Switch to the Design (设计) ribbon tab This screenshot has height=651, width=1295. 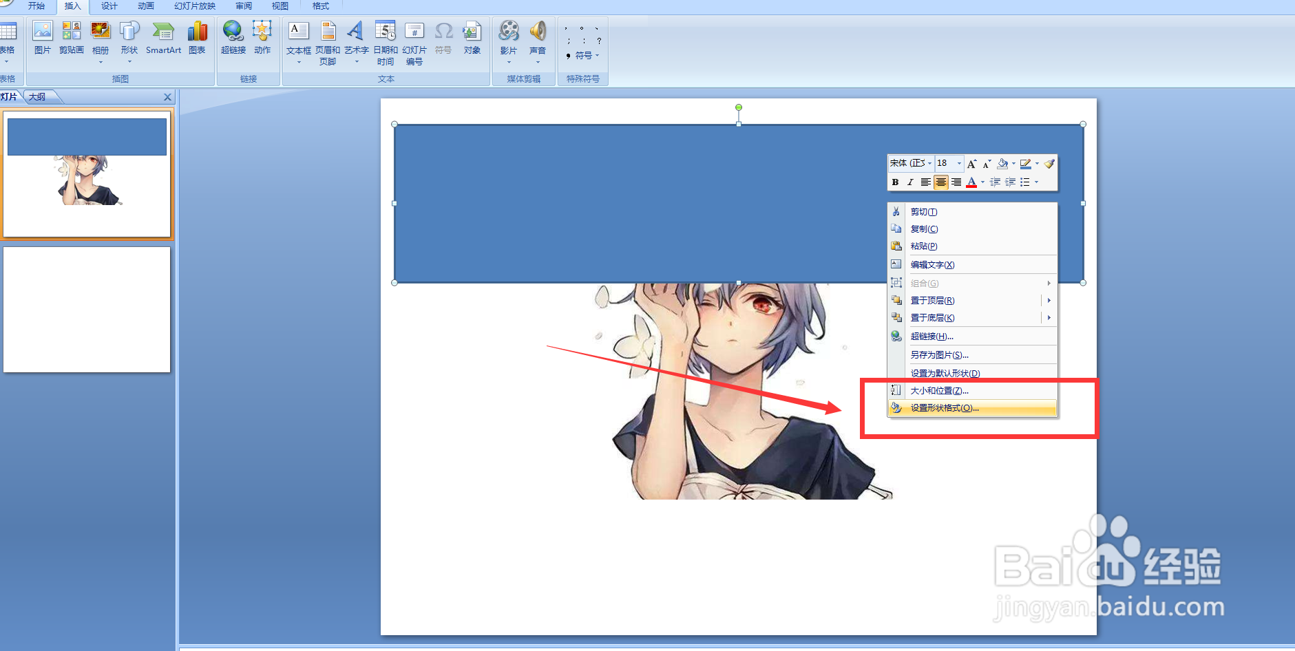click(109, 6)
